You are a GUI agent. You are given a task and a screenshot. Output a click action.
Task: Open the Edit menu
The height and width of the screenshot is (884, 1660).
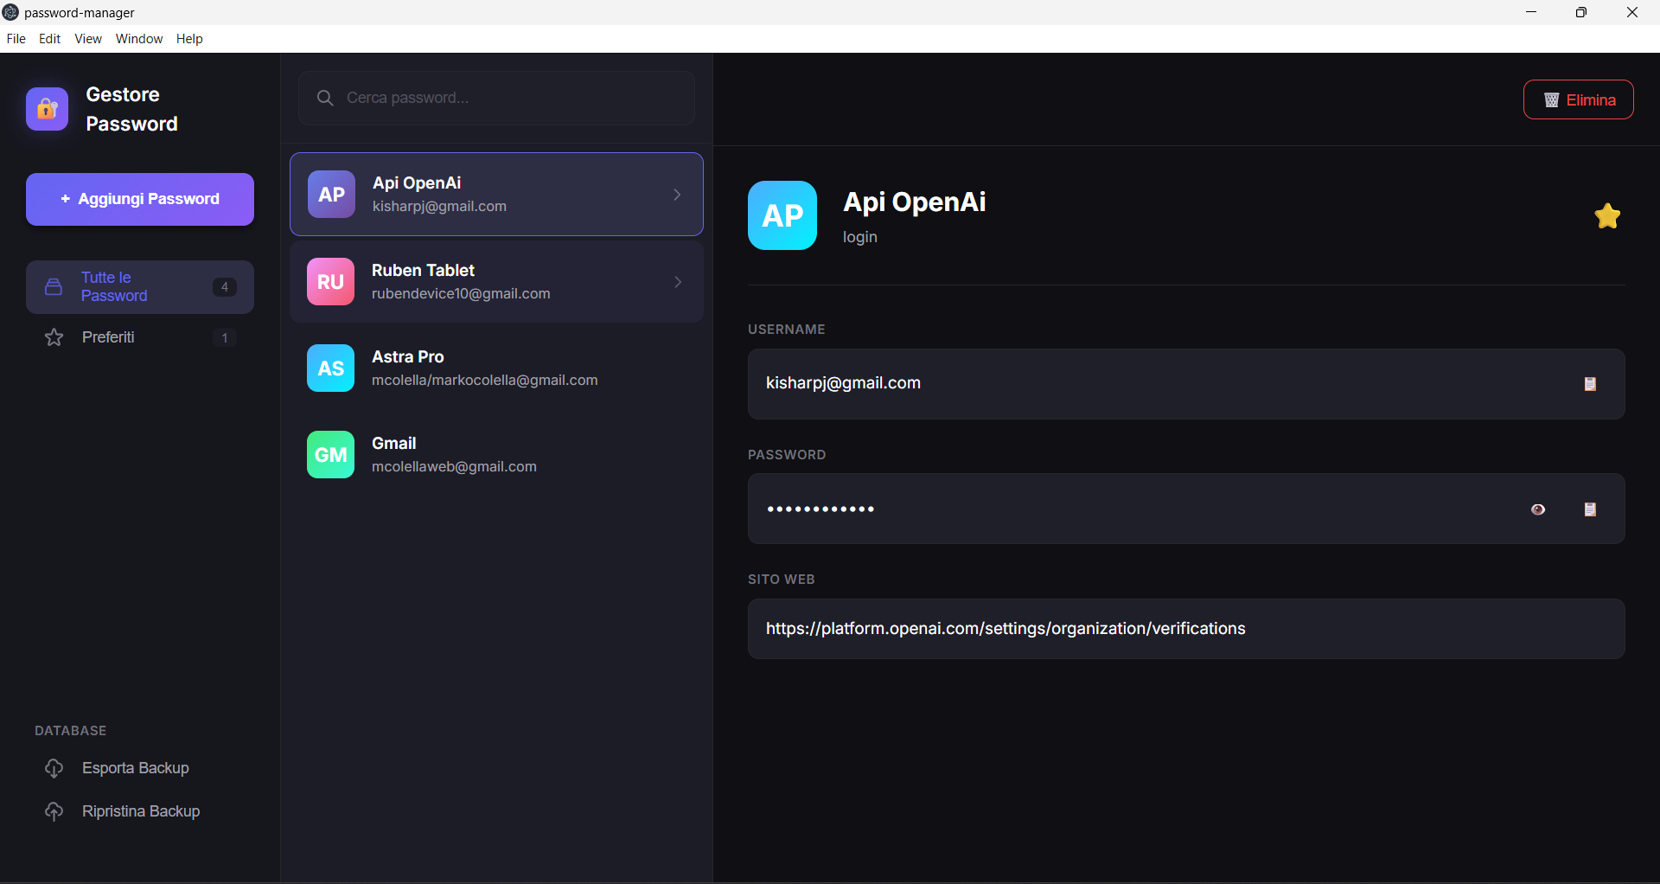click(49, 38)
